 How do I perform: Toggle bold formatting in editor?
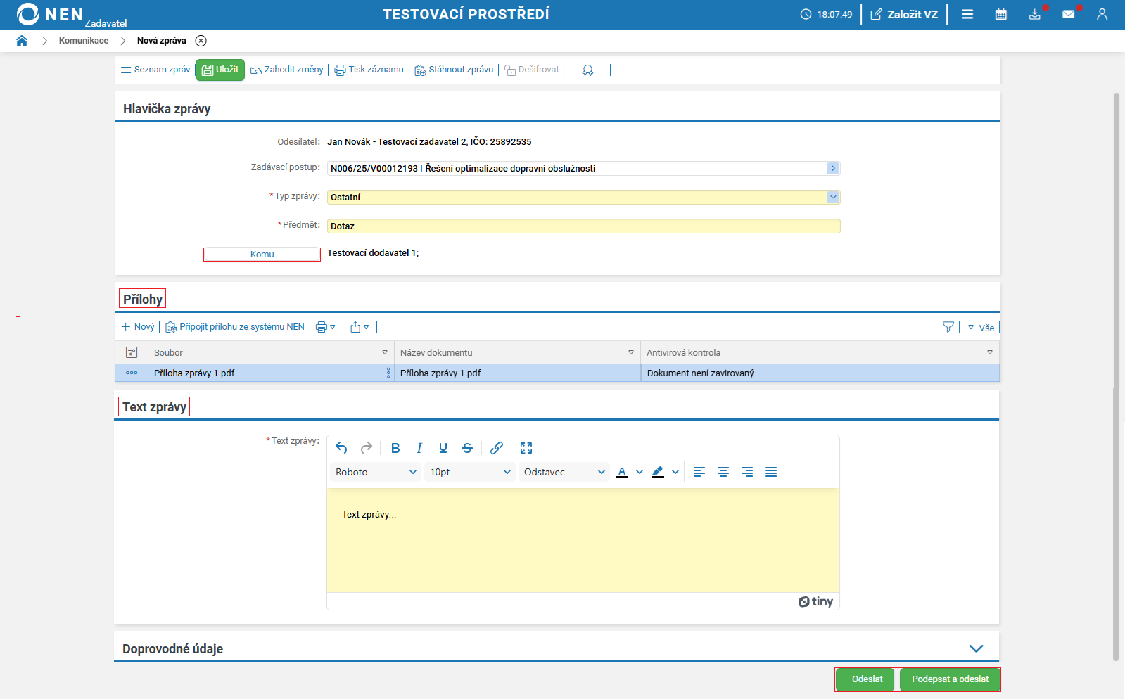click(395, 448)
